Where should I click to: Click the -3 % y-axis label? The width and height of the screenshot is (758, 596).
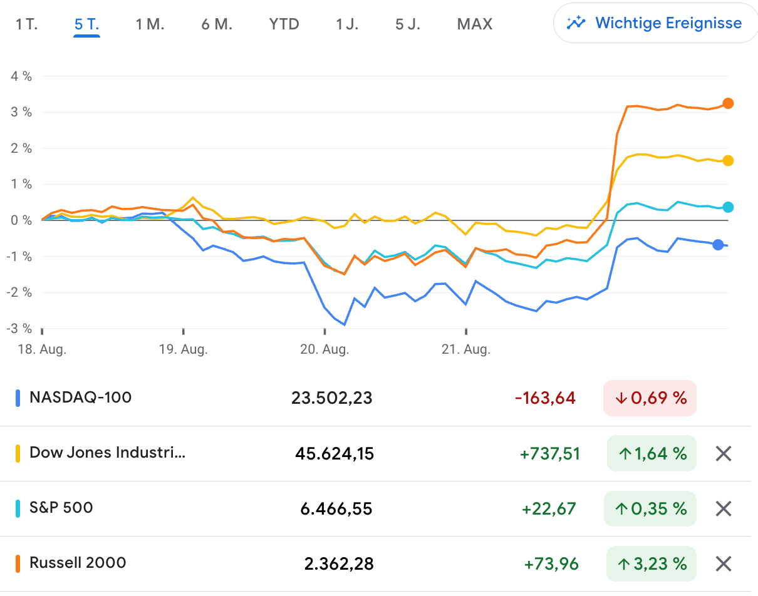click(19, 328)
